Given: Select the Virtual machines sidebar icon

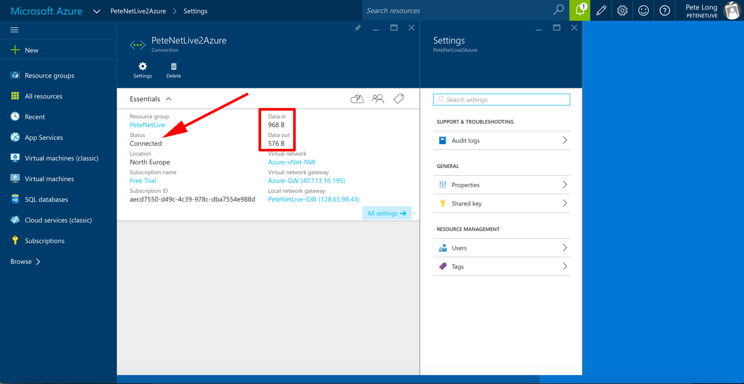Looking at the screenshot, I should tap(15, 179).
